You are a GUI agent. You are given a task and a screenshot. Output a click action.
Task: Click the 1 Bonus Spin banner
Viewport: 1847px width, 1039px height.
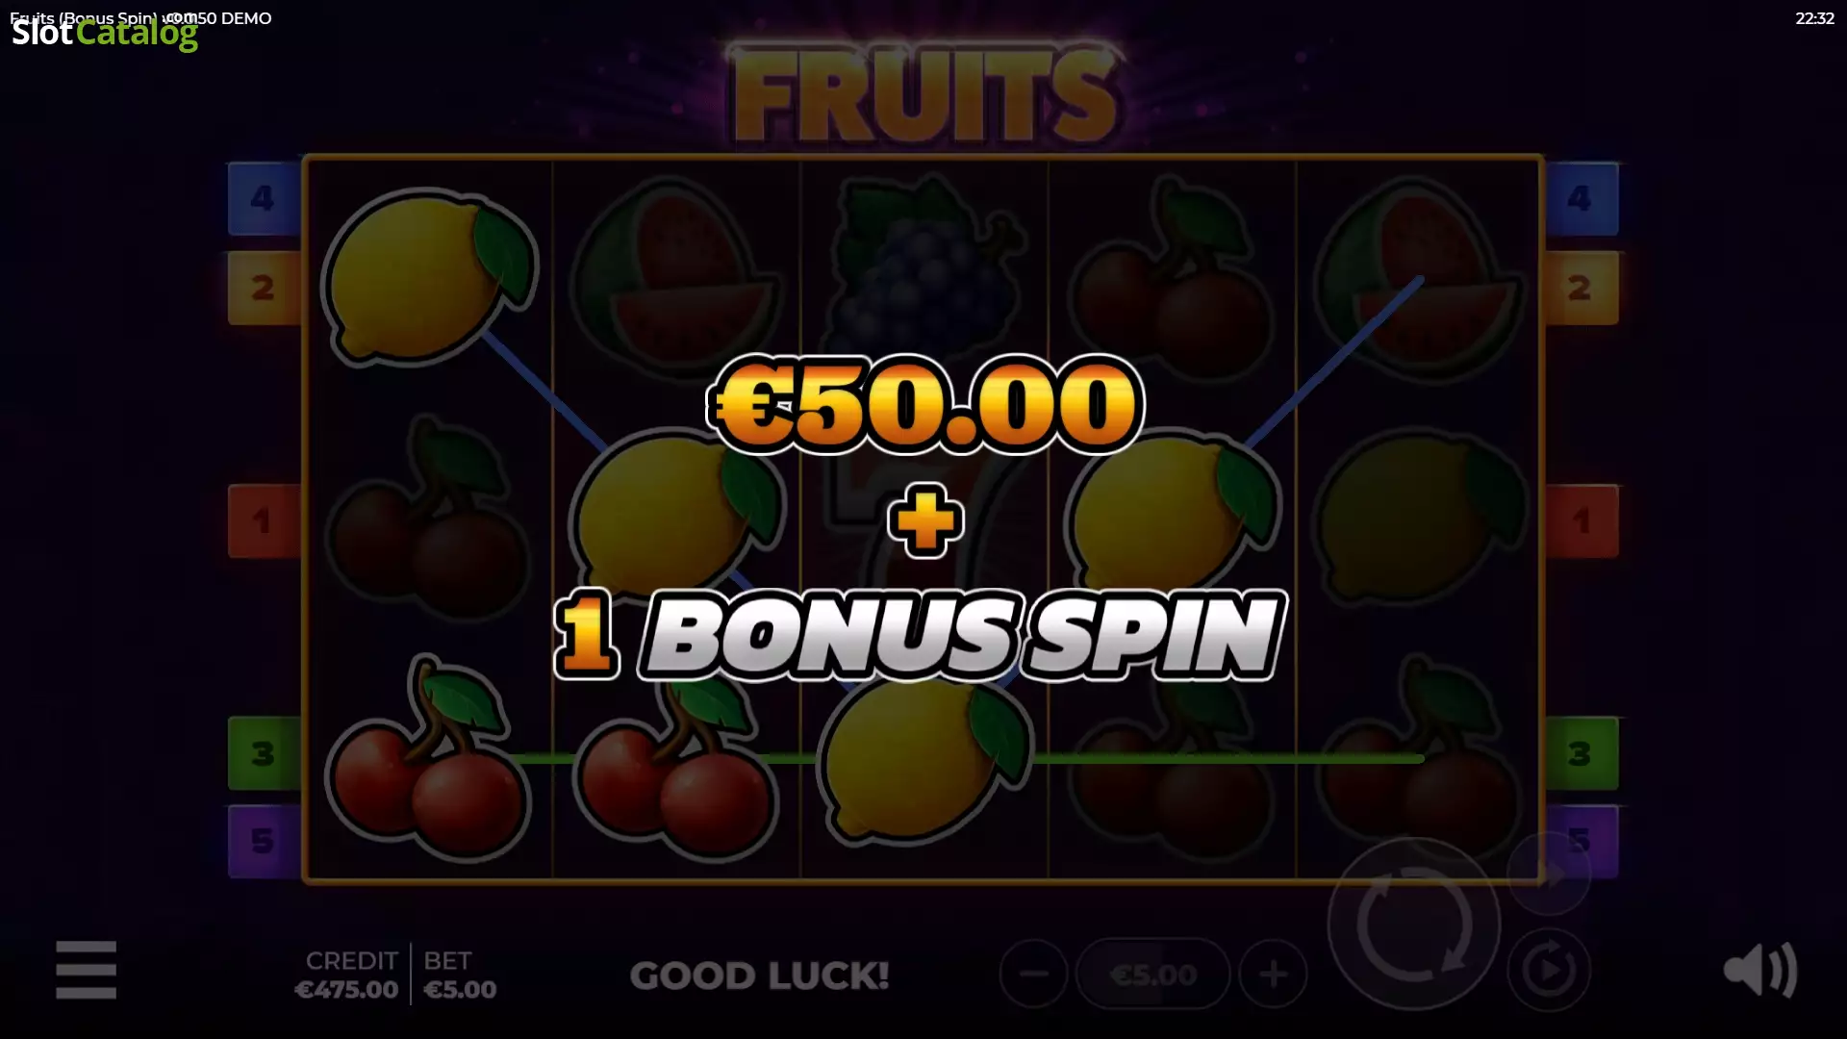(x=921, y=634)
